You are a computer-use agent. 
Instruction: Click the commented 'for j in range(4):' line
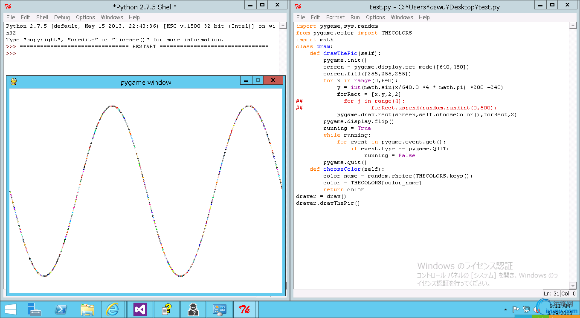point(350,101)
